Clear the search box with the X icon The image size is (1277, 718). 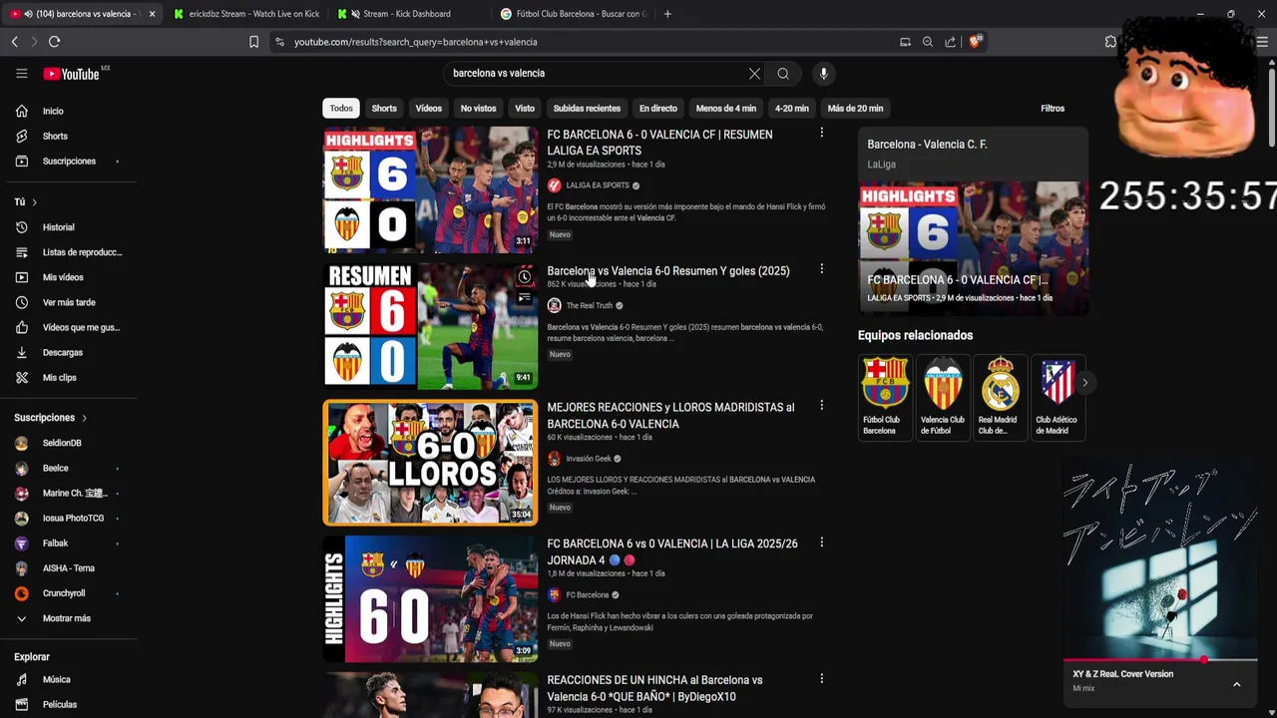[754, 73]
